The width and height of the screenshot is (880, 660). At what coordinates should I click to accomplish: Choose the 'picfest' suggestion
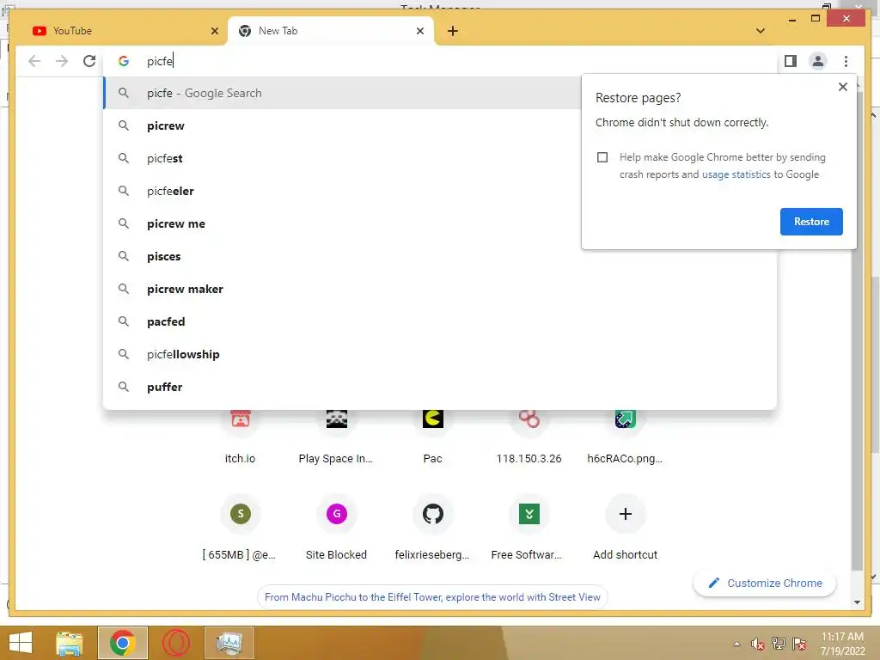click(440, 158)
